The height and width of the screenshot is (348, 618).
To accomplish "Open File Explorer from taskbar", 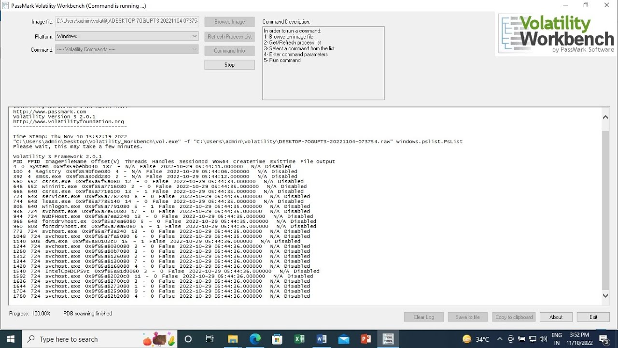I will pos(233,339).
